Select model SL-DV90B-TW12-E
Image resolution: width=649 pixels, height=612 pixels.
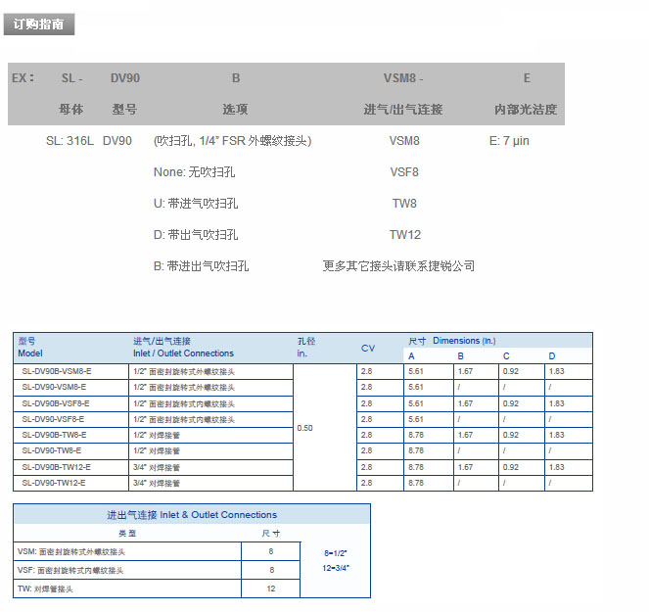(x=56, y=467)
